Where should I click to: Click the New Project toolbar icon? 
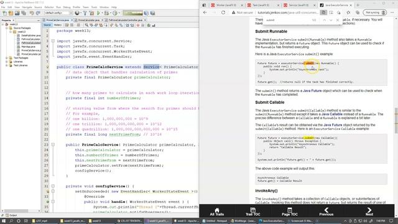[x=11, y=13]
